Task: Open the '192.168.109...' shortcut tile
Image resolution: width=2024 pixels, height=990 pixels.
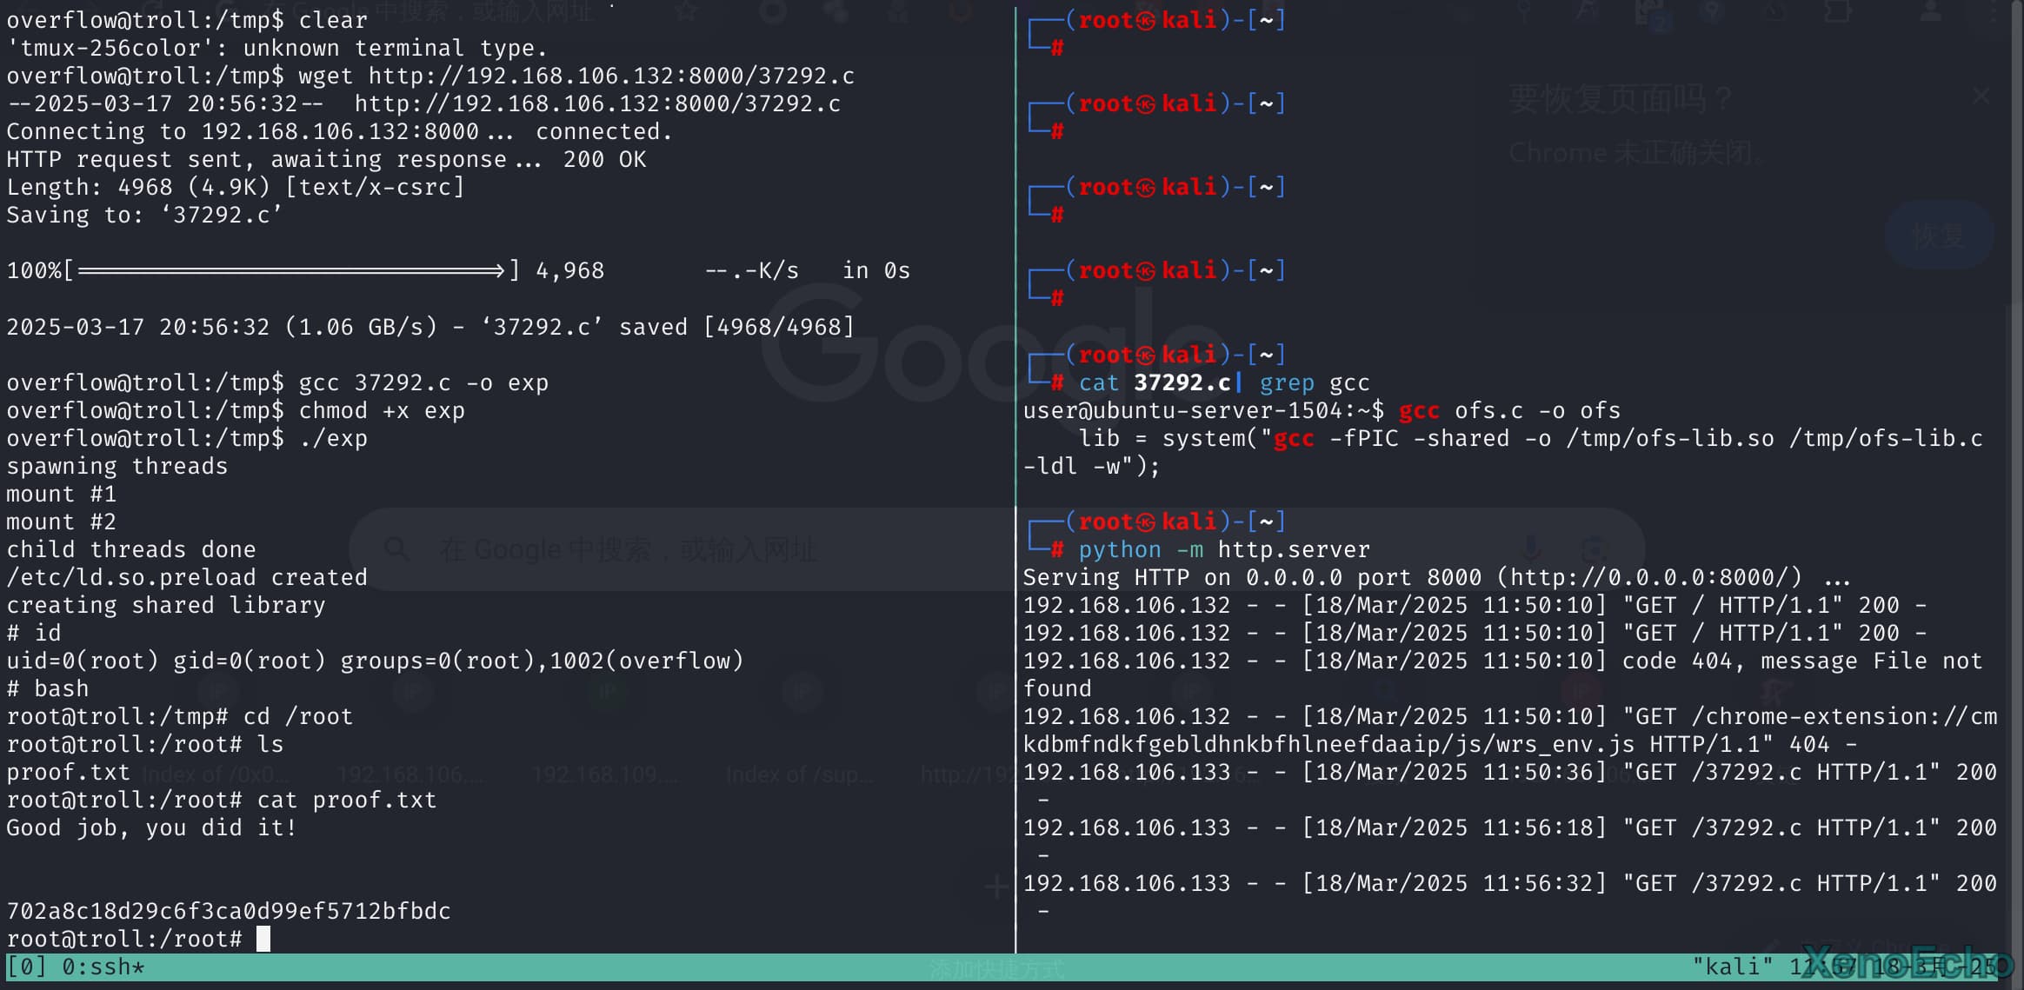Action: coord(606,773)
